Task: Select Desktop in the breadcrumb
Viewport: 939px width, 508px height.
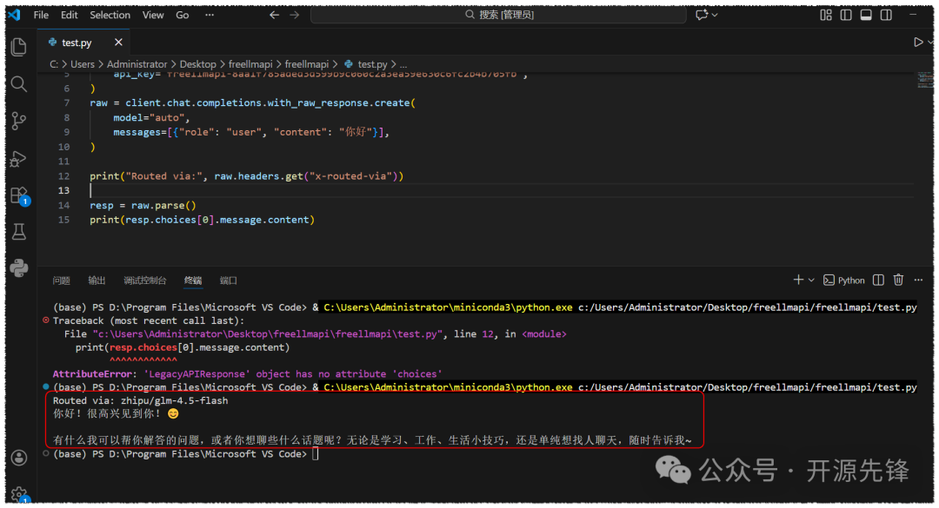Action: click(197, 64)
